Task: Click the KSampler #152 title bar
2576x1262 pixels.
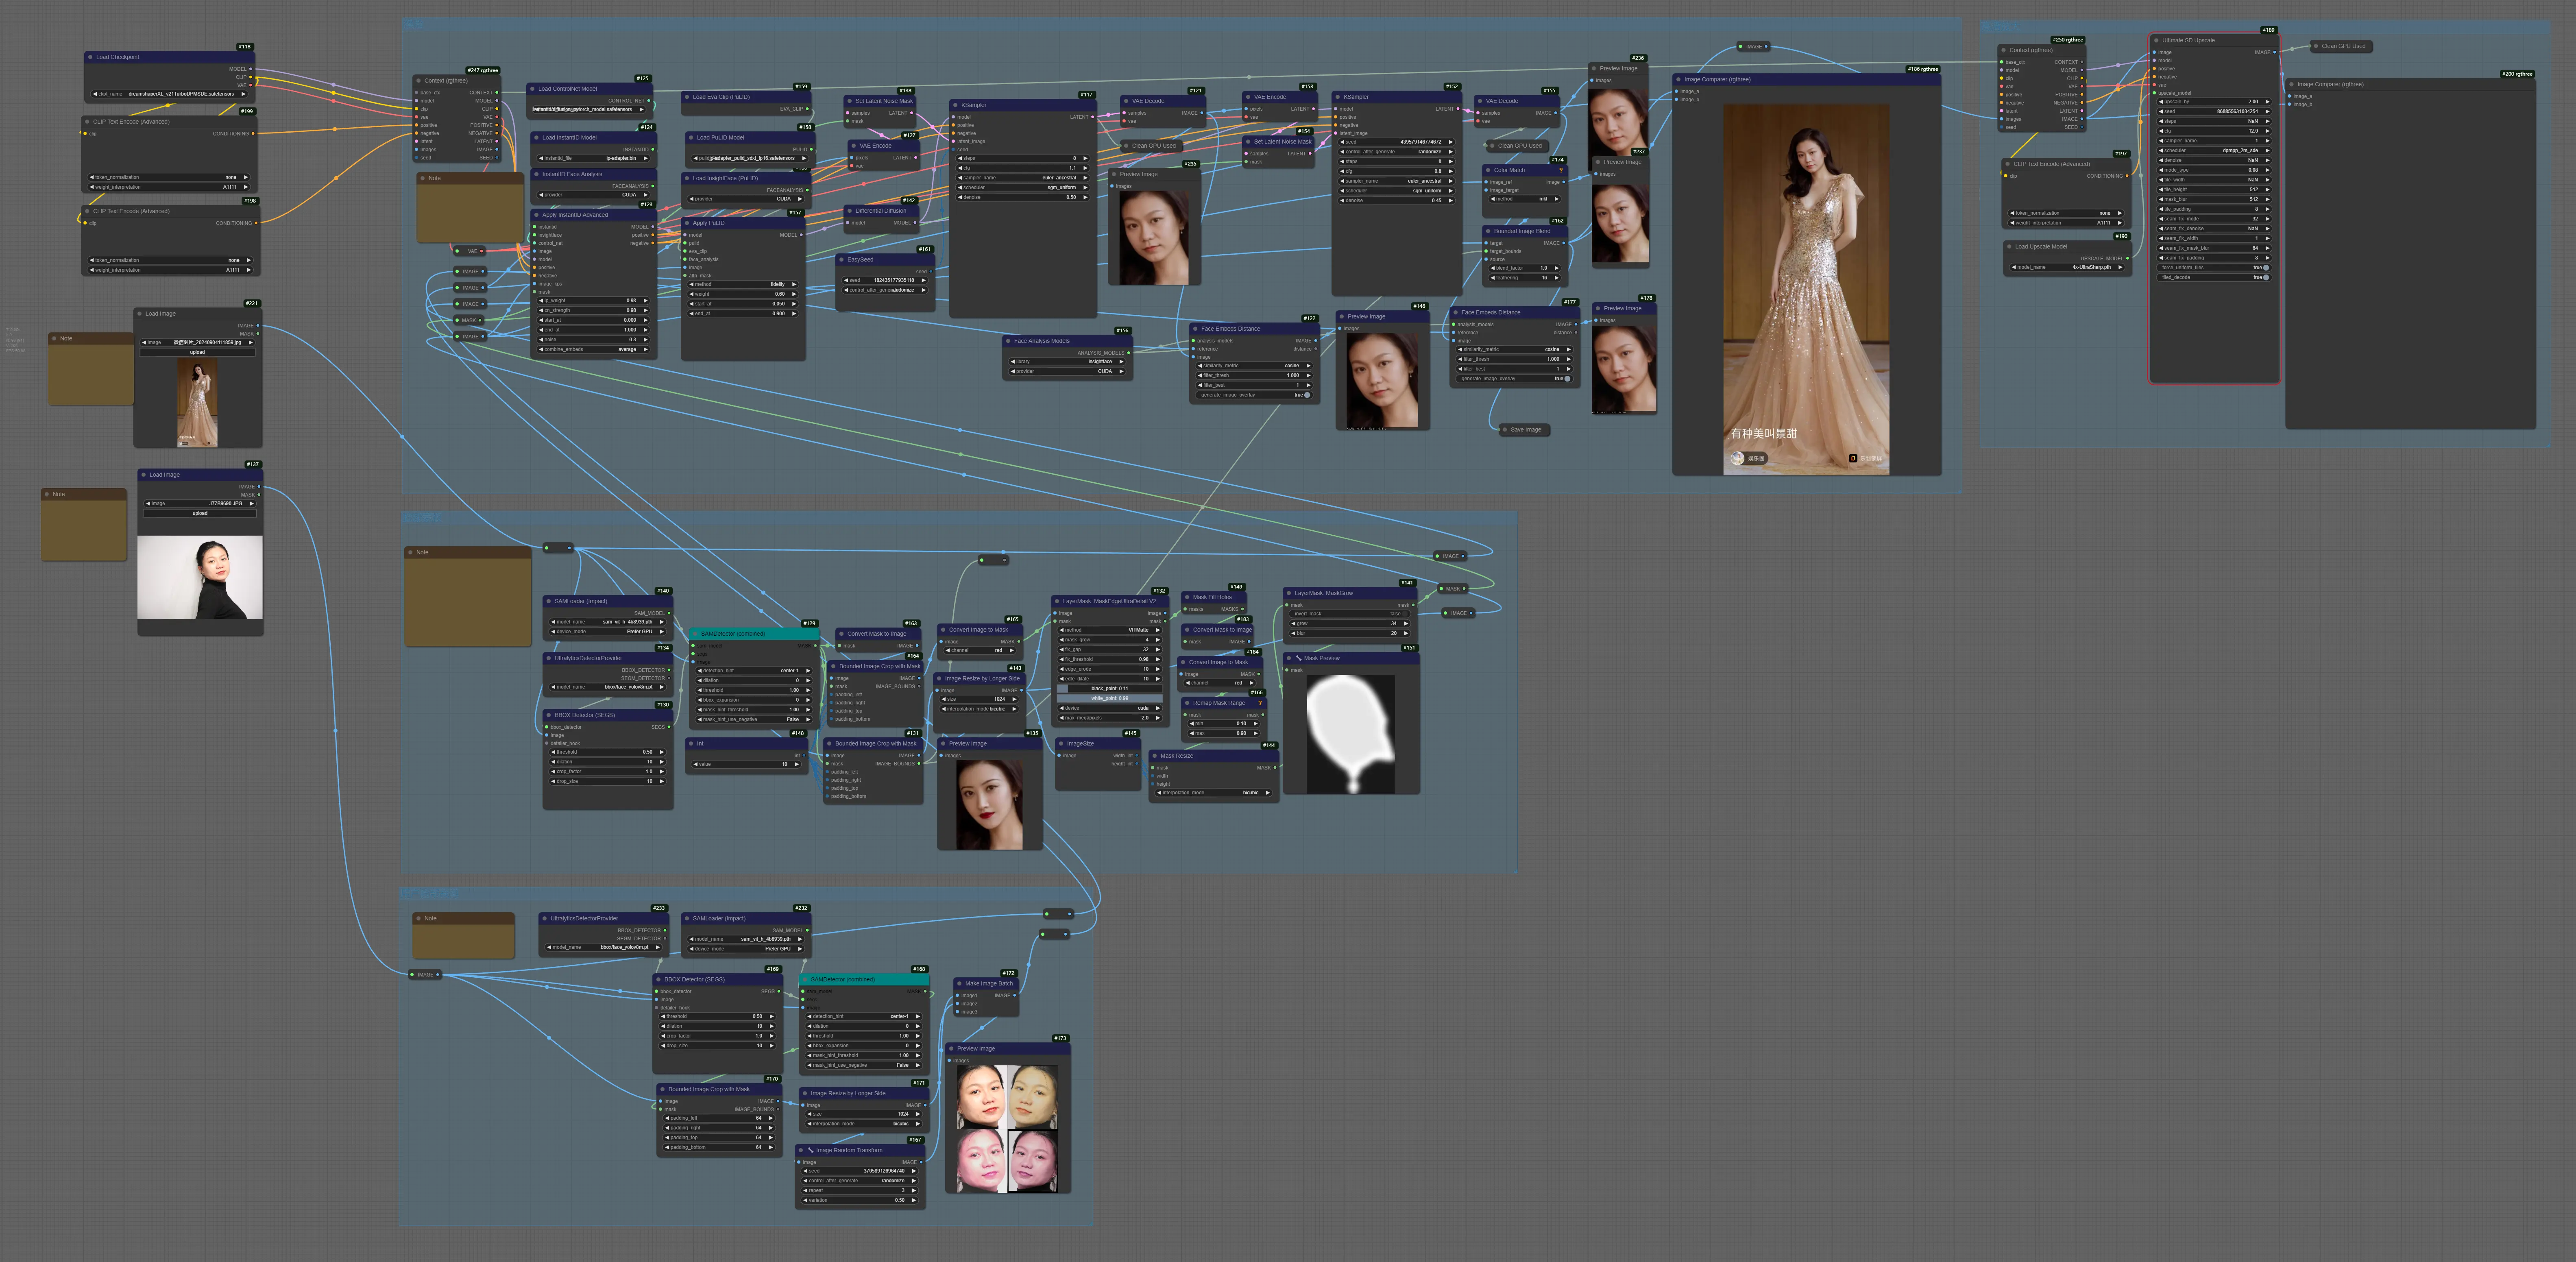Action: (1396, 97)
